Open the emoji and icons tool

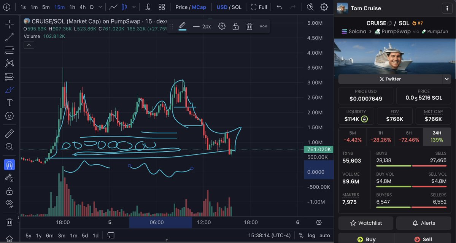pyautogui.click(x=9, y=116)
